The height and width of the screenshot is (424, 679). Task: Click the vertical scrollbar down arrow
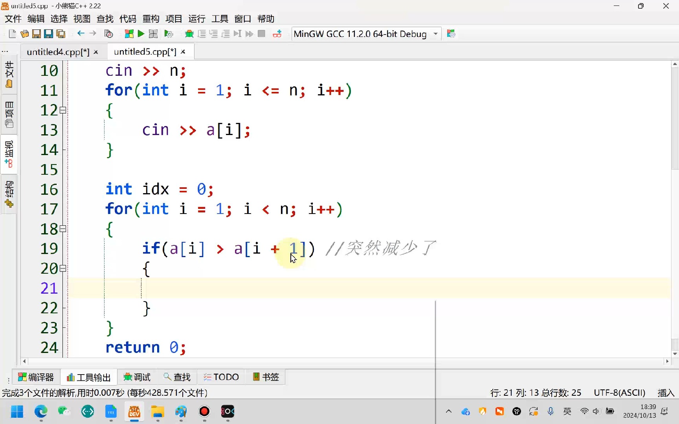[x=675, y=354]
